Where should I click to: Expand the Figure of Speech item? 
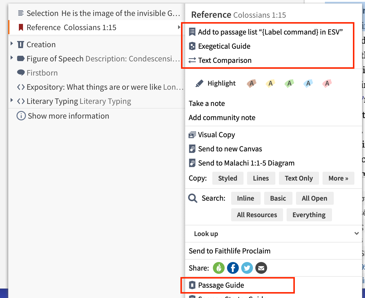[x=12, y=58]
